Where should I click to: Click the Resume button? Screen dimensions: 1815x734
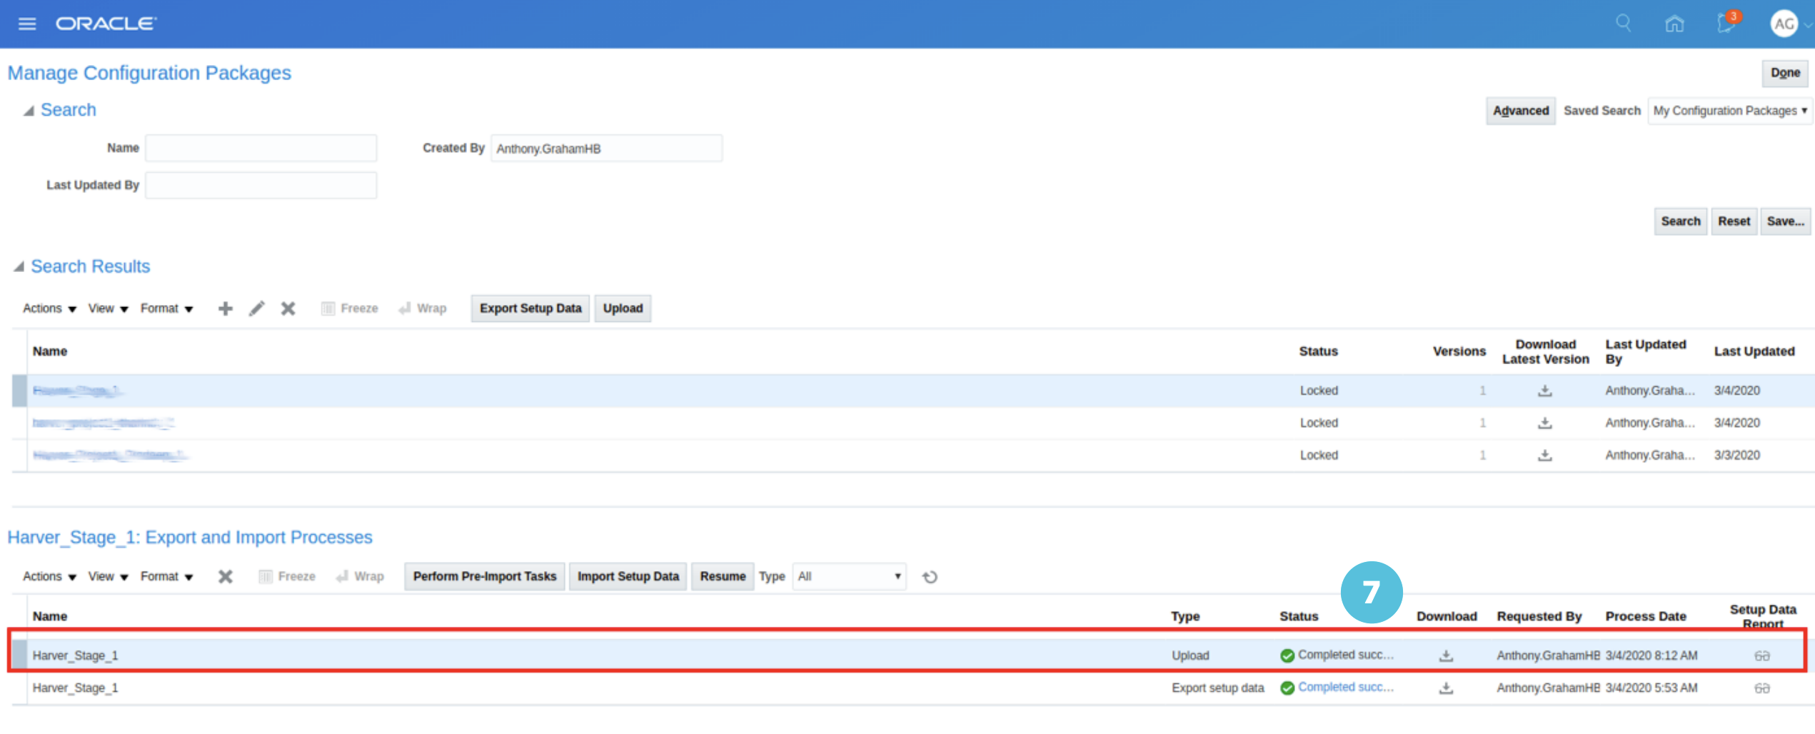(723, 576)
